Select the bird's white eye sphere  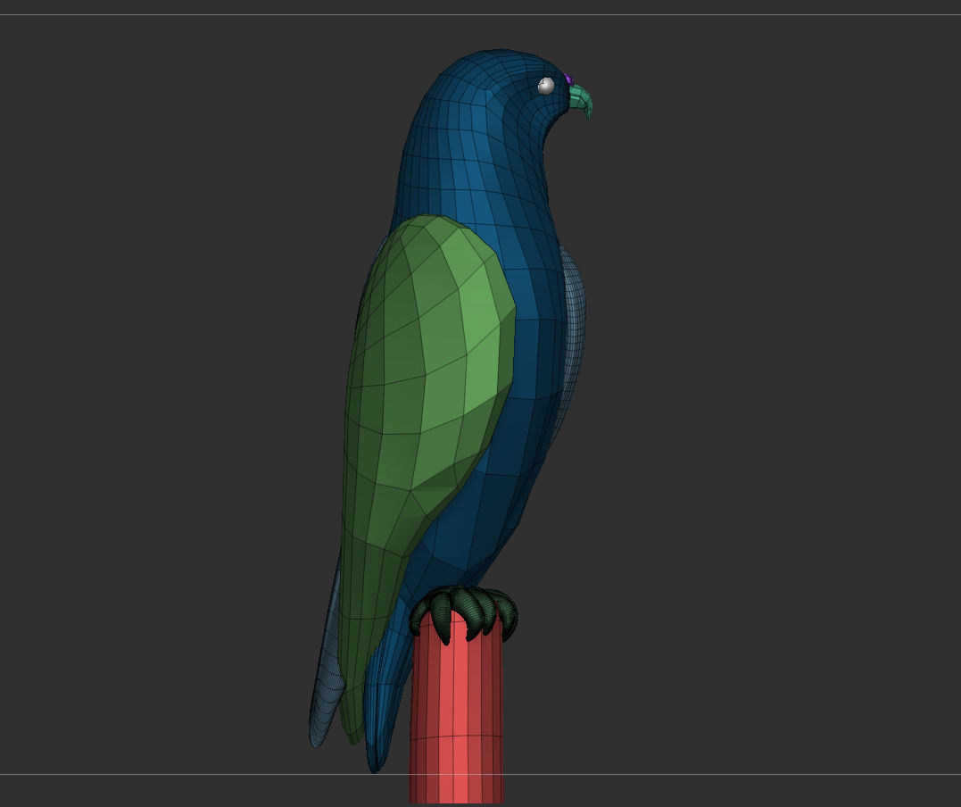pyautogui.click(x=546, y=86)
